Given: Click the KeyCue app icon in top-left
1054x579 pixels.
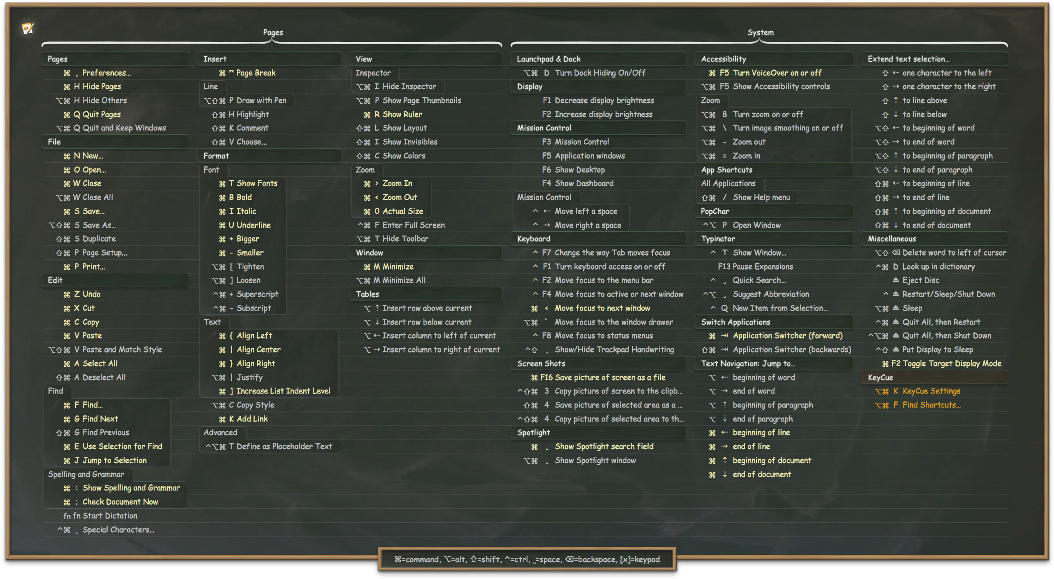Looking at the screenshot, I should (28, 27).
